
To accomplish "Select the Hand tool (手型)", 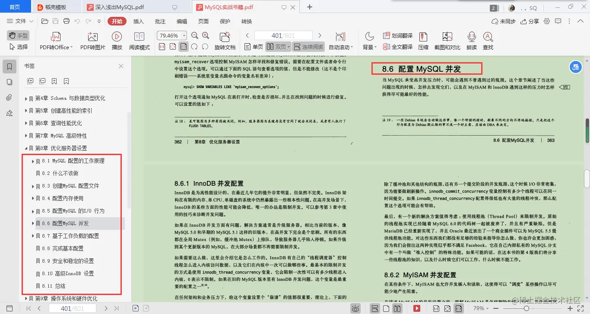I will click(18, 35).
